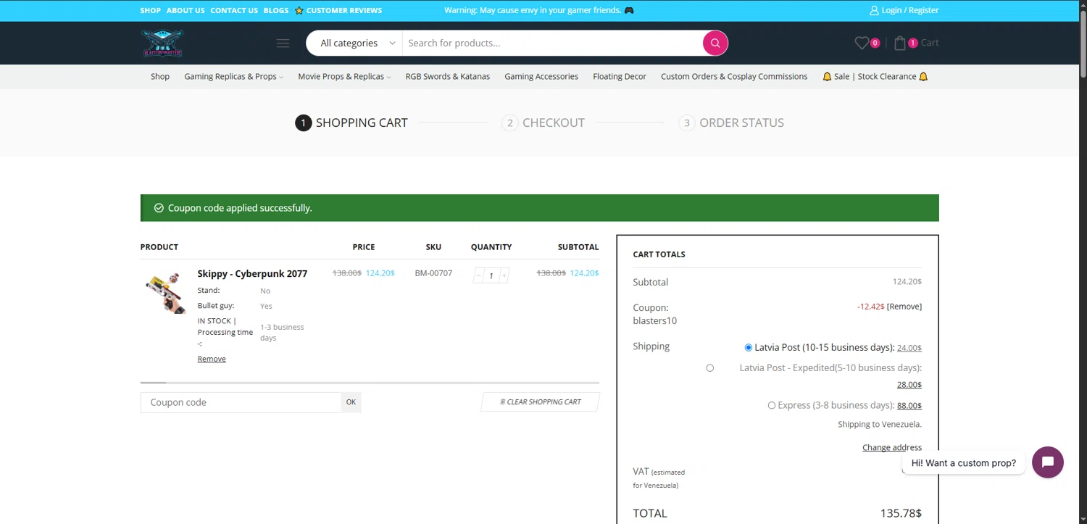Screen dimensions: 1087x524
Task: Click the Cart text label in header
Action: [x=930, y=43]
